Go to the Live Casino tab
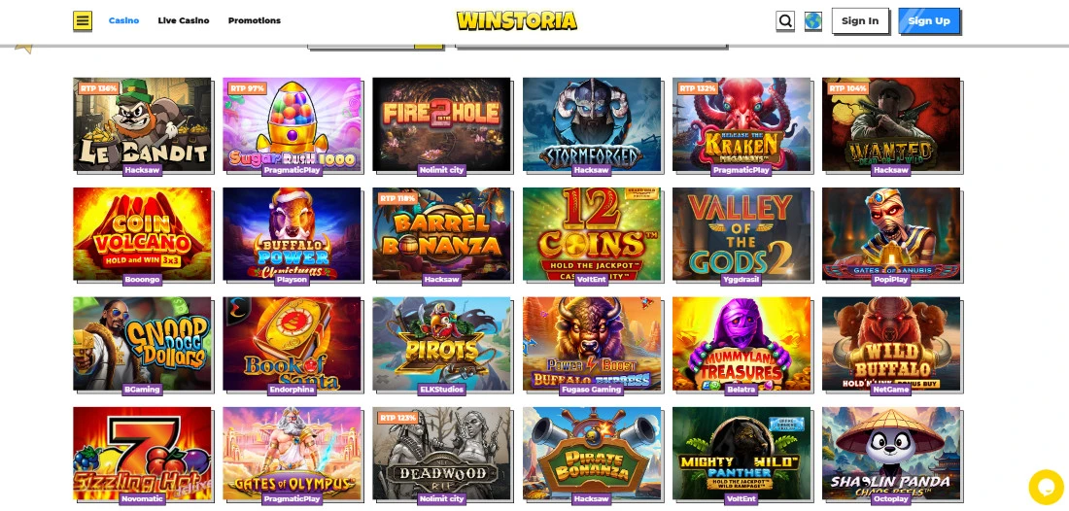1069x511 pixels. pyautogui.click(x=184, y=20)
